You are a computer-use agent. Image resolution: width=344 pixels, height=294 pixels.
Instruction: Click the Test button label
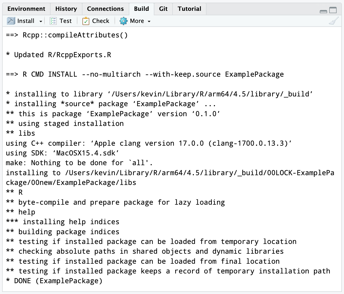(66, 21)
